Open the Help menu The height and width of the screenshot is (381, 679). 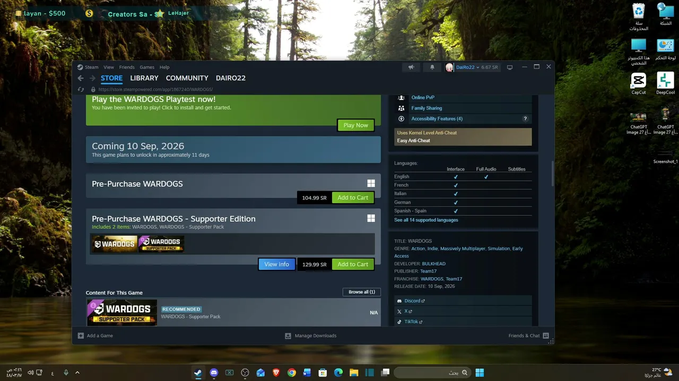pyautogui.click(x=164, y=67)
